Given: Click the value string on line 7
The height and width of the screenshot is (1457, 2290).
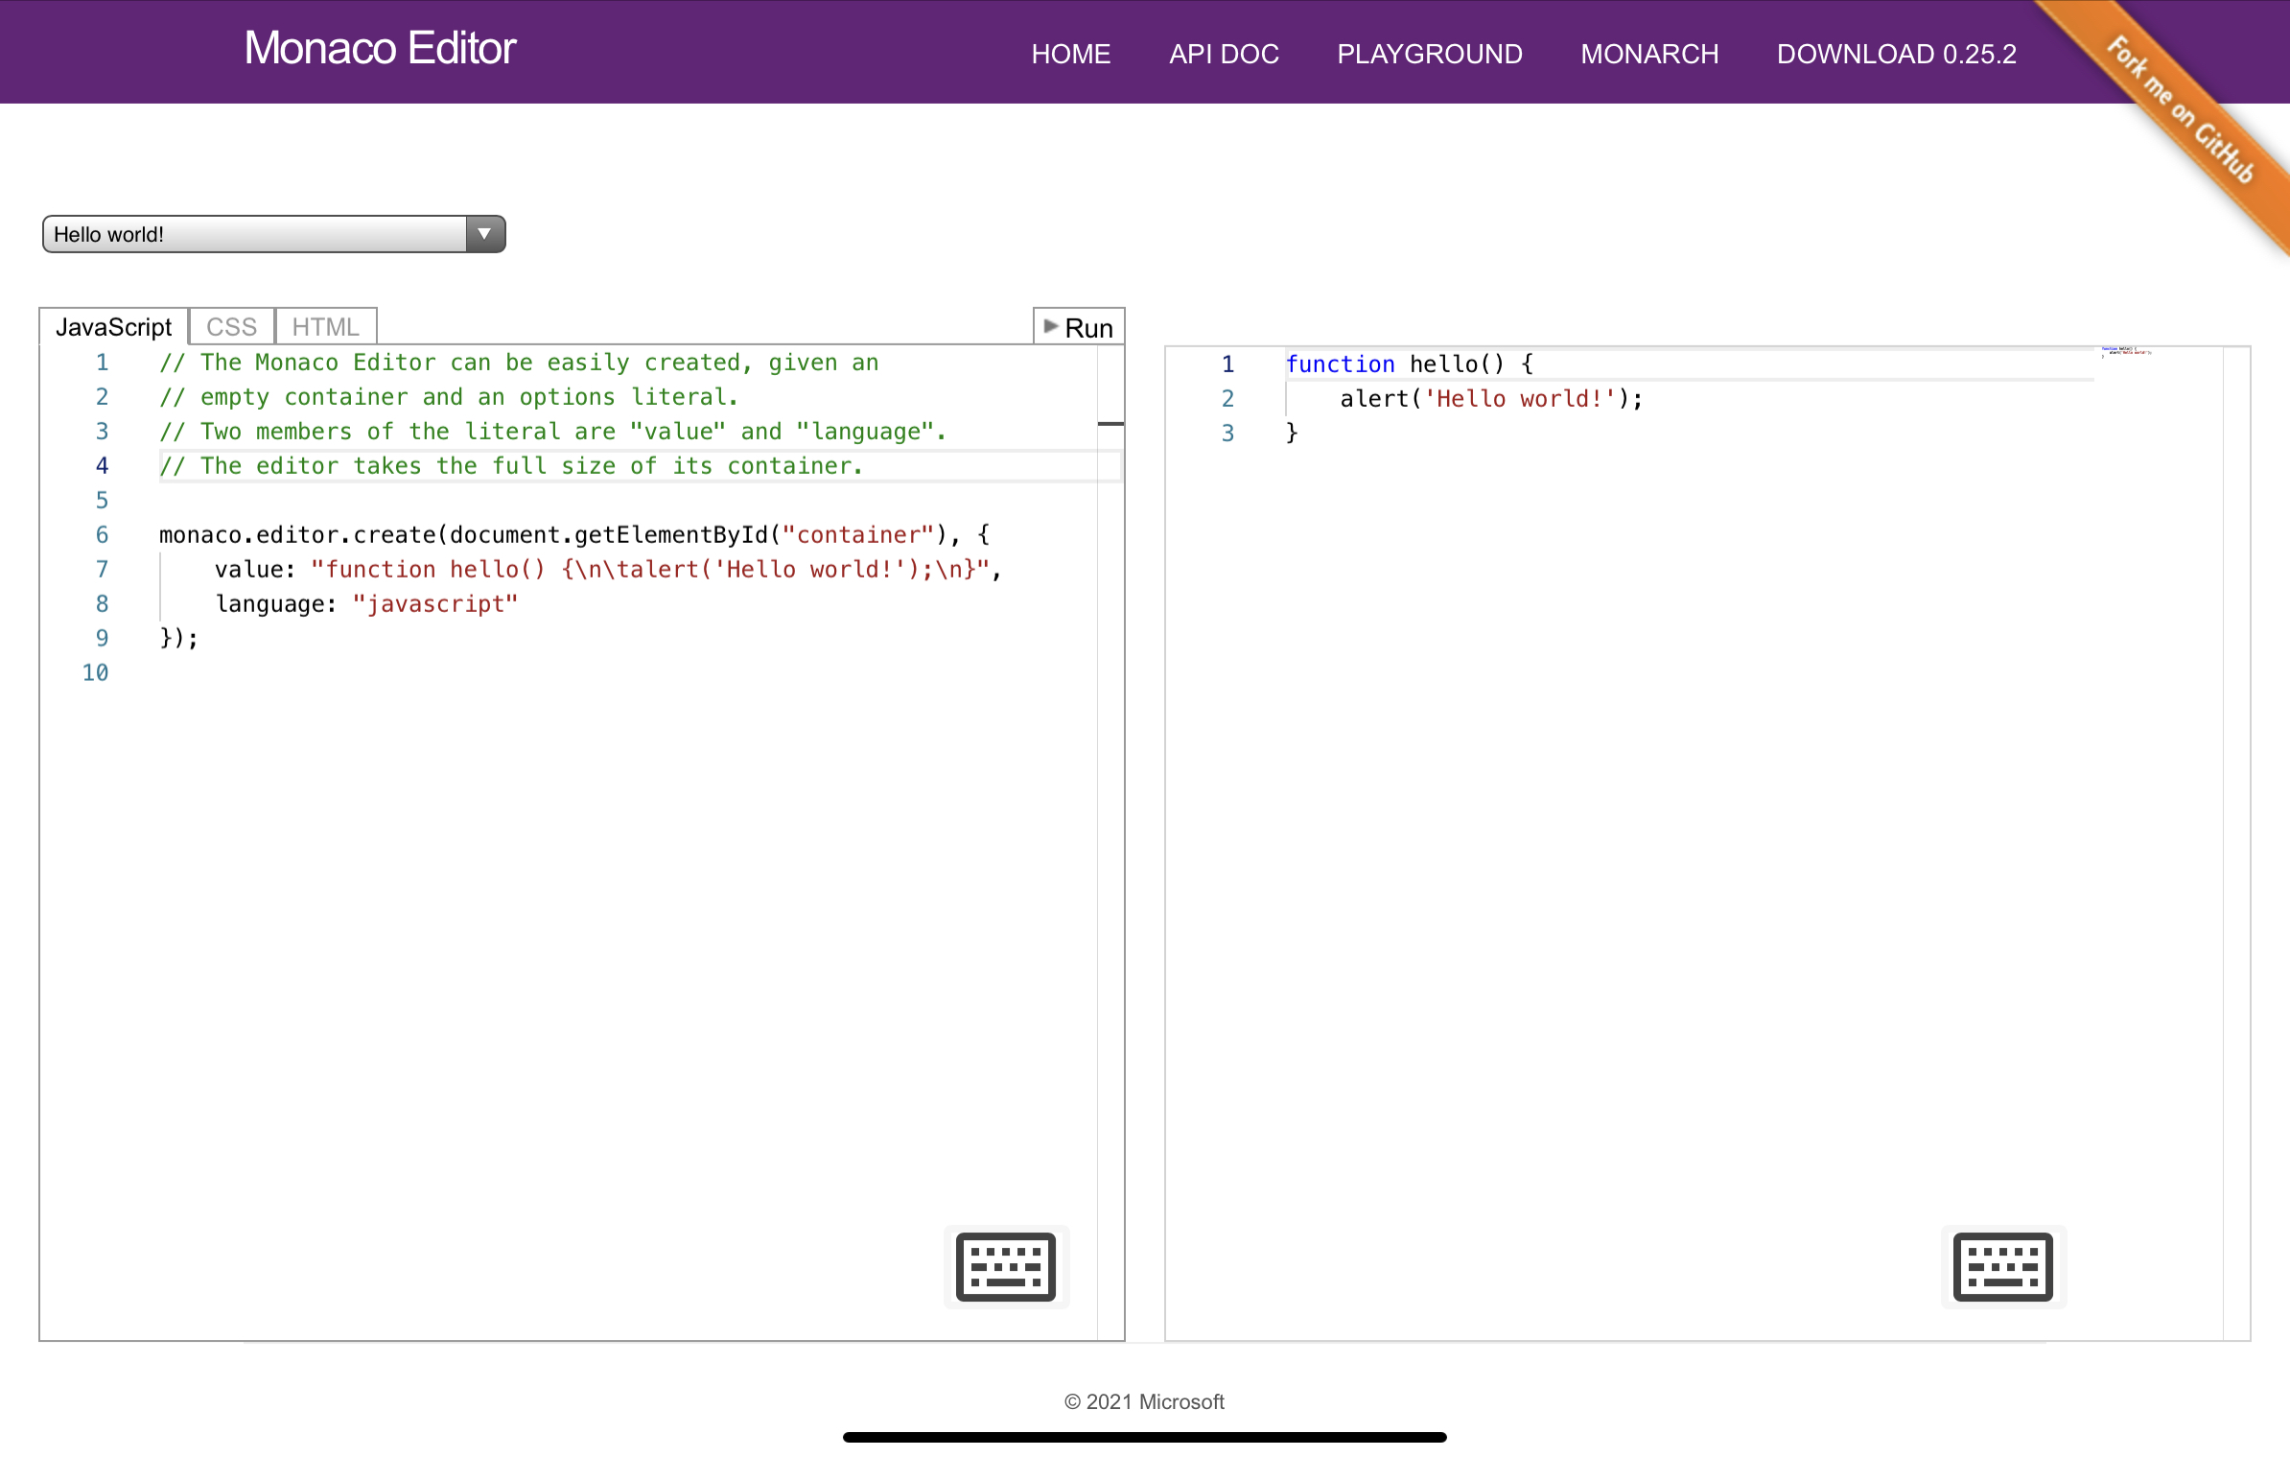Looking at the screenshot, I should (x=650, y=569).
